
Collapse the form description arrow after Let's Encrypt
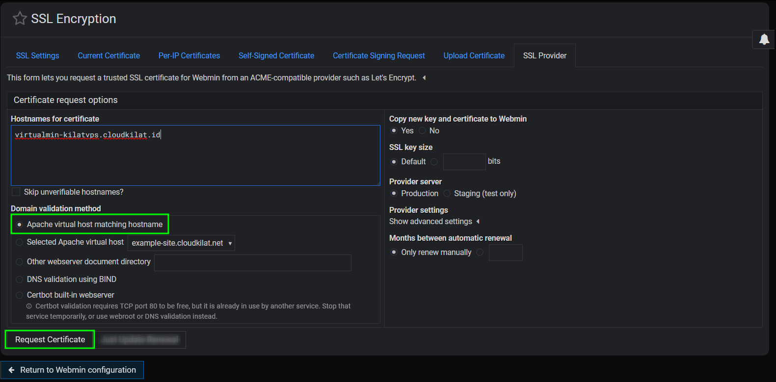point(424,78)
